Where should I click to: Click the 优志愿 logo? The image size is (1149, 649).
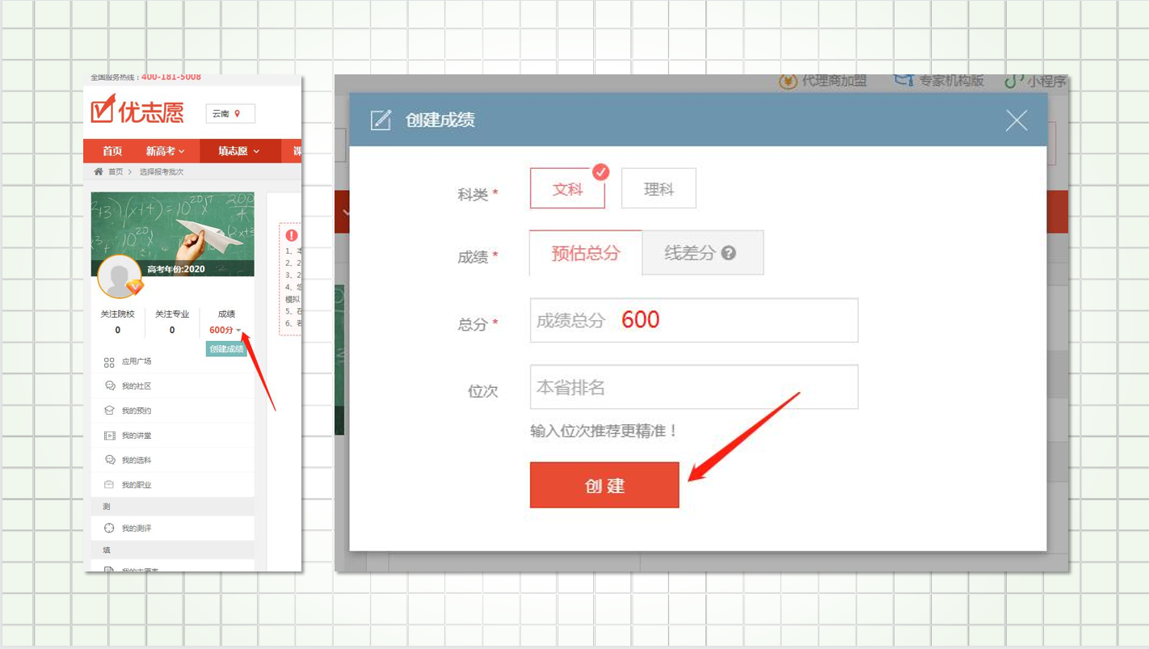[x=137, y=111]
